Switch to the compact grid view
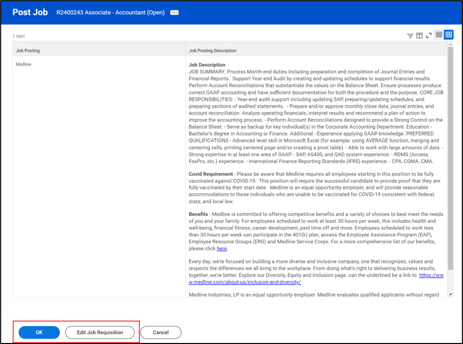Screen dimensions: 463x344 click(439, 35)
